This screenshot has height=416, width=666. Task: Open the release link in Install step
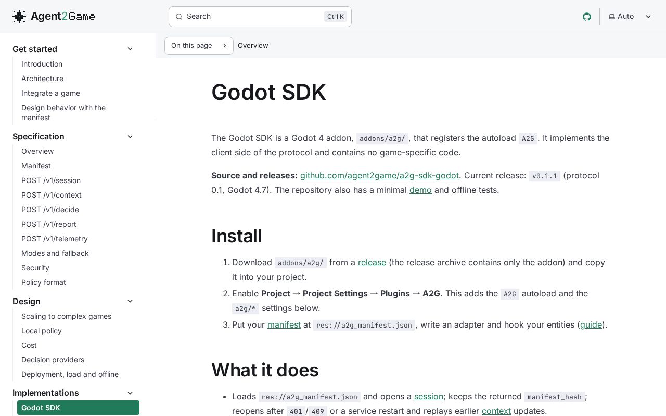[x=372, y=263]
